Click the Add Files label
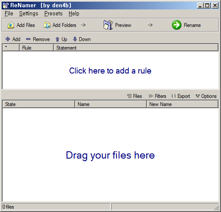Image resolution: width=221 pixels, height=212 pixels. [26, 25]
